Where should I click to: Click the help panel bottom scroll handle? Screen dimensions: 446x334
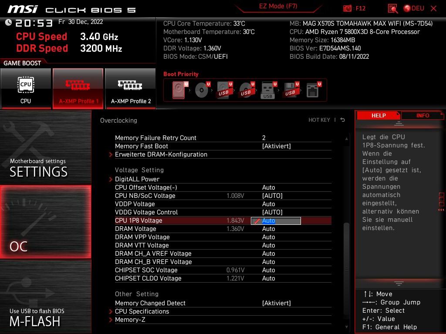point(399,284)
